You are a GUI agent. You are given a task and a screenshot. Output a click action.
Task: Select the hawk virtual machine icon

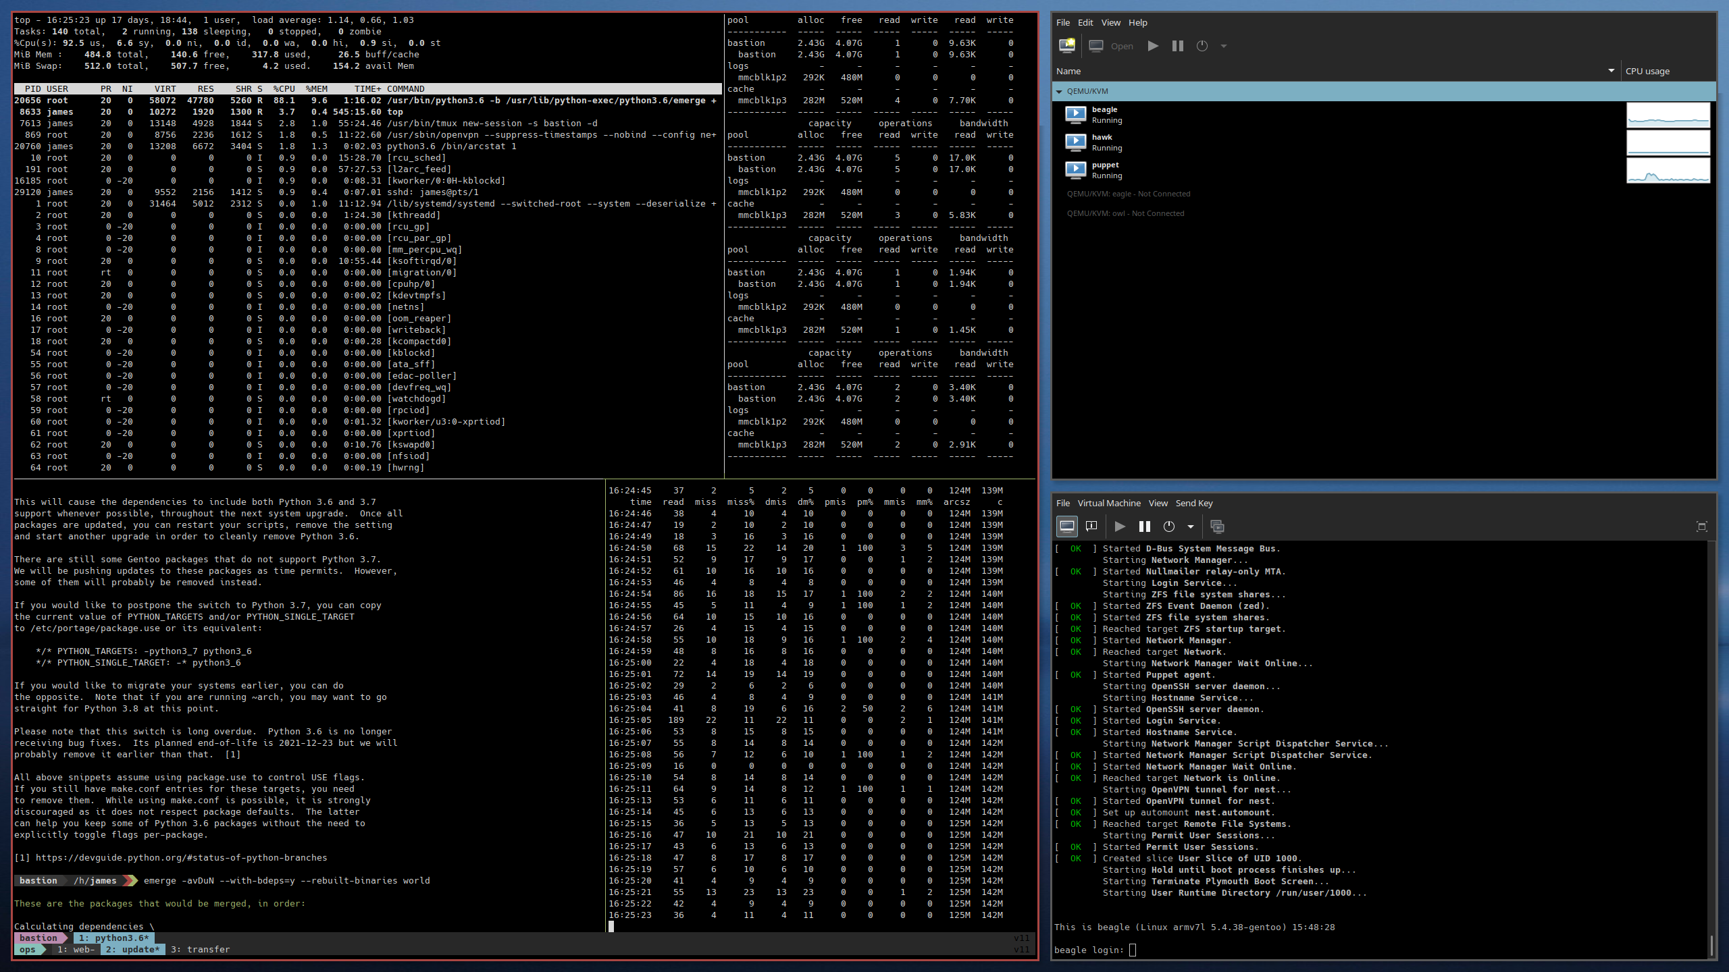[x=1075, y=142]
